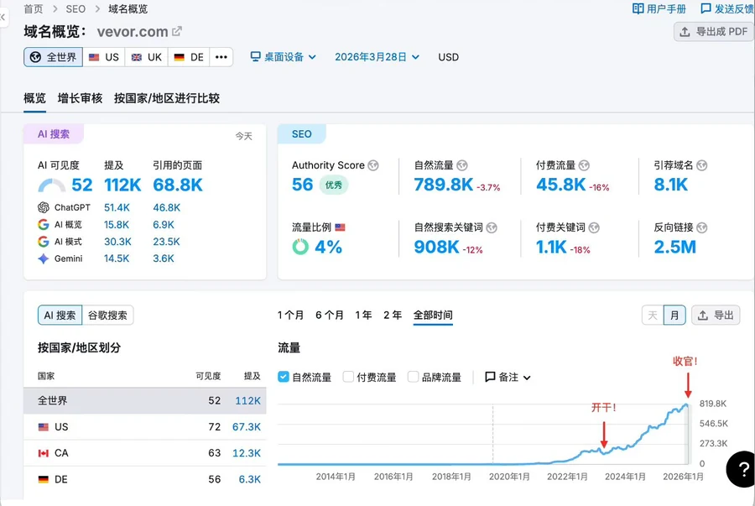Go to SEO breadcrumb link
The width and height of the screenshot is (755, 506).
tap(75, 8)
